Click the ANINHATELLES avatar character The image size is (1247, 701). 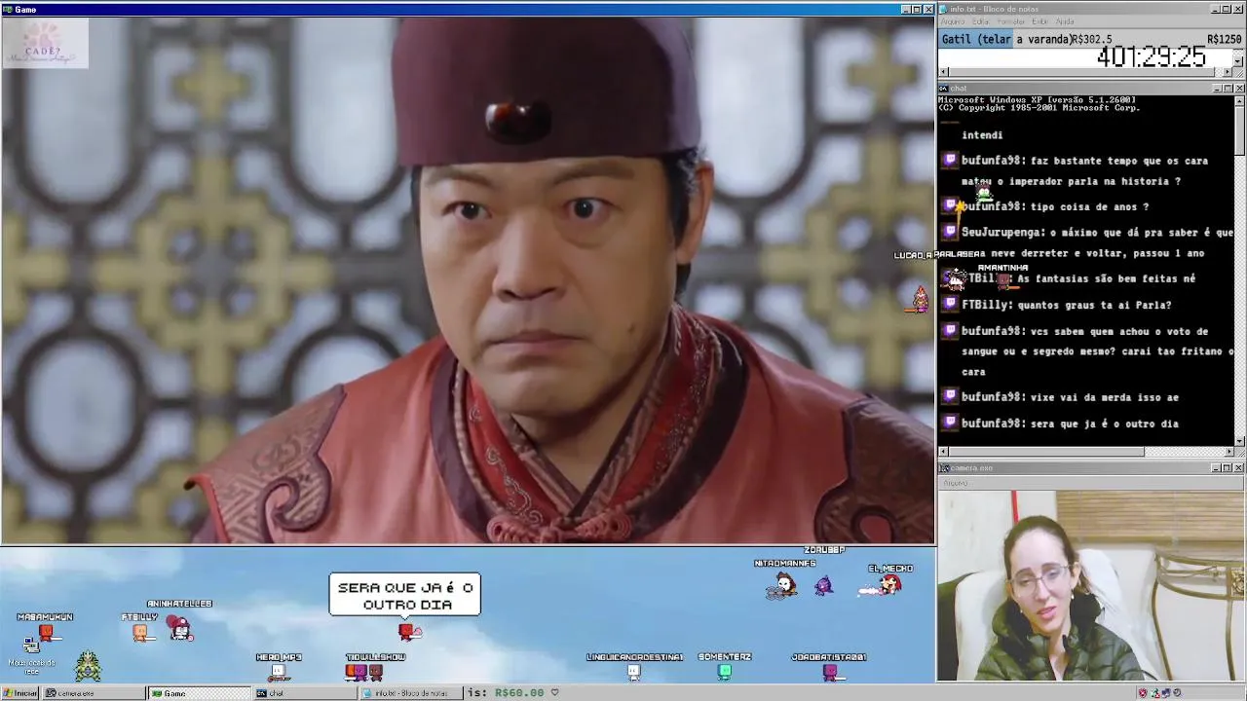tap(180, 628)
